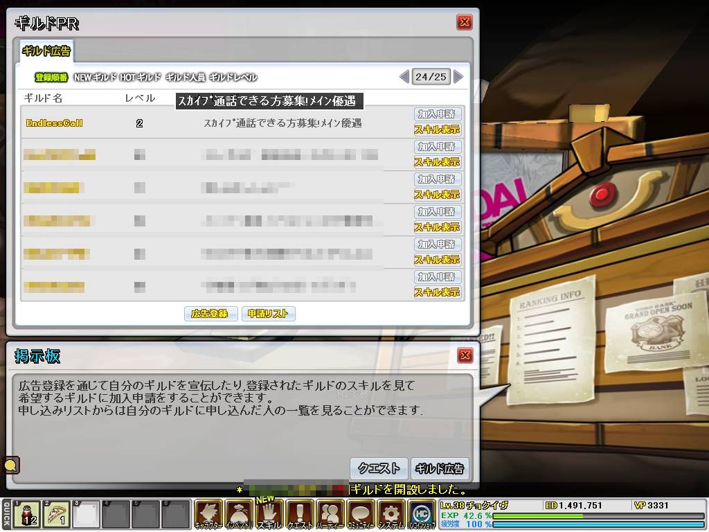The height and width of the screenshot is (532, 709).
Task: Use the pizza item in quick slot 2
Action: click(56, 515)
